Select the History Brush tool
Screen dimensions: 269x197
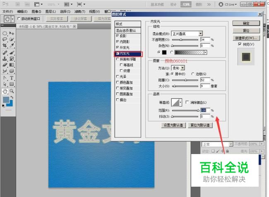pyautogui.click(x=12, y=59)
